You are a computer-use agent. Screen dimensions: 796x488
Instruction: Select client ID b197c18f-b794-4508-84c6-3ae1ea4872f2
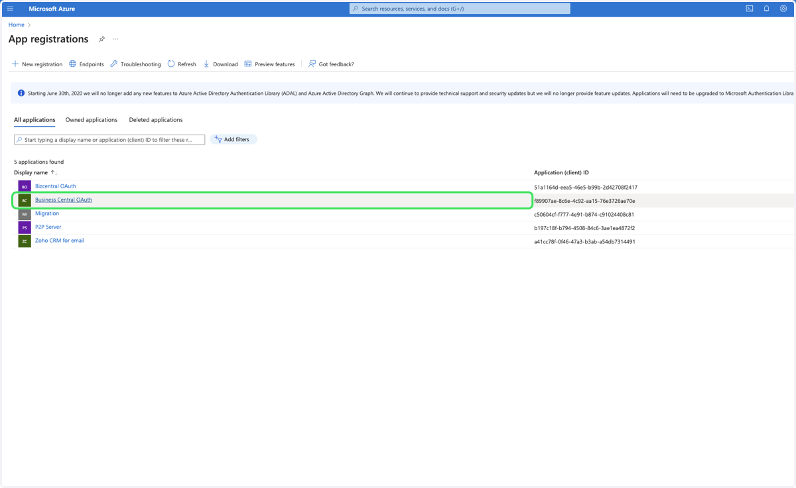click(x=584, y=228)
